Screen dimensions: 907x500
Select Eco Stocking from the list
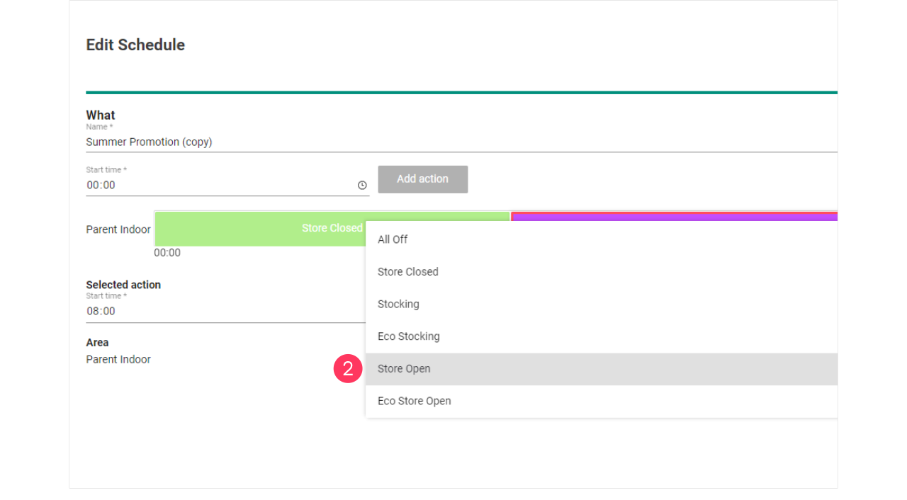coord(409,336)
